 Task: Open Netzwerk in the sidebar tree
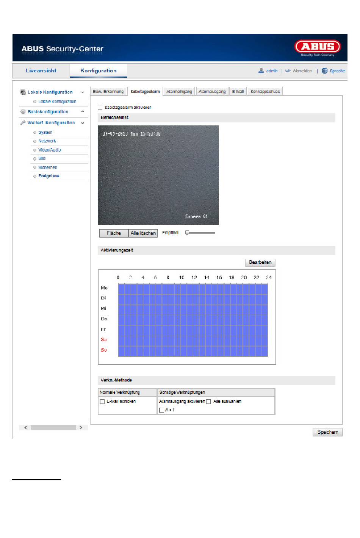tap(47, 141)
